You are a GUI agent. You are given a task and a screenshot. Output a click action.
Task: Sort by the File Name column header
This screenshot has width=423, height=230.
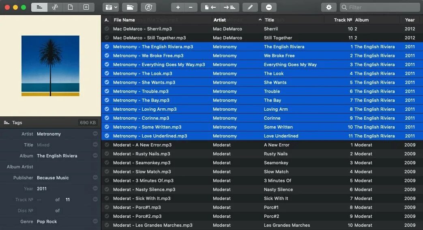coord(124,20)
